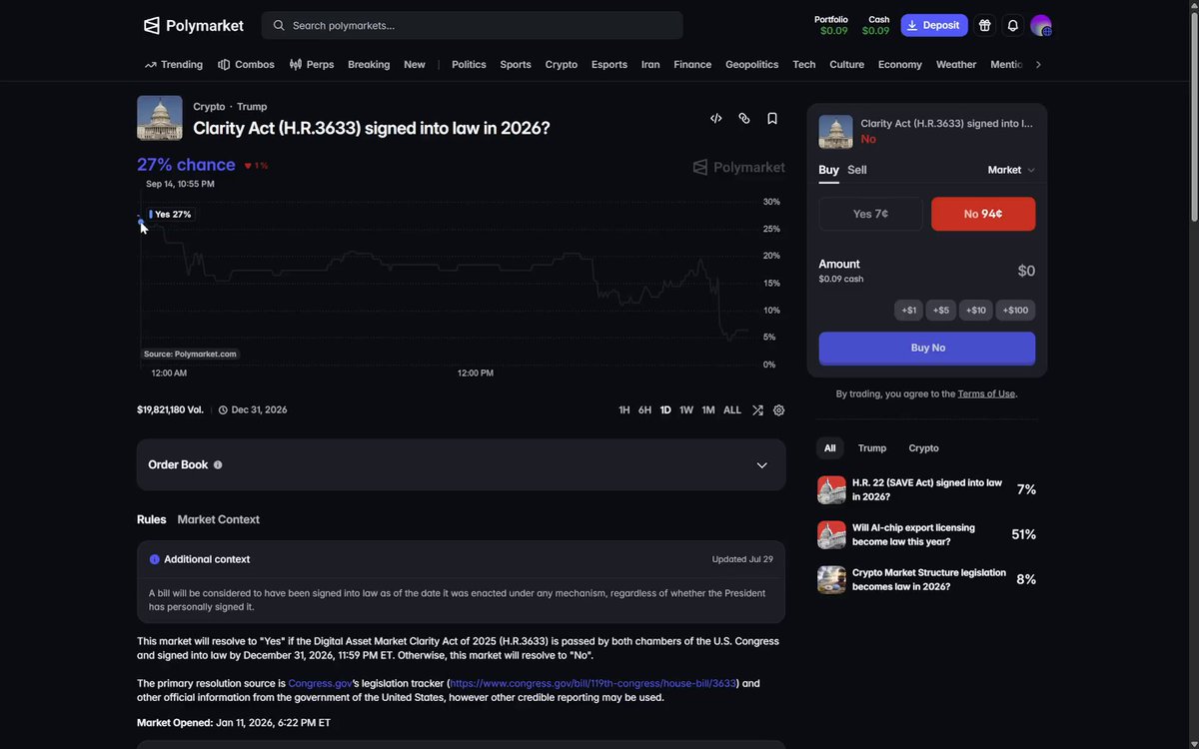Click the search polymarkets field
Image resolution: width=1199 pixels, height=749 pixels.
[473, 25]
